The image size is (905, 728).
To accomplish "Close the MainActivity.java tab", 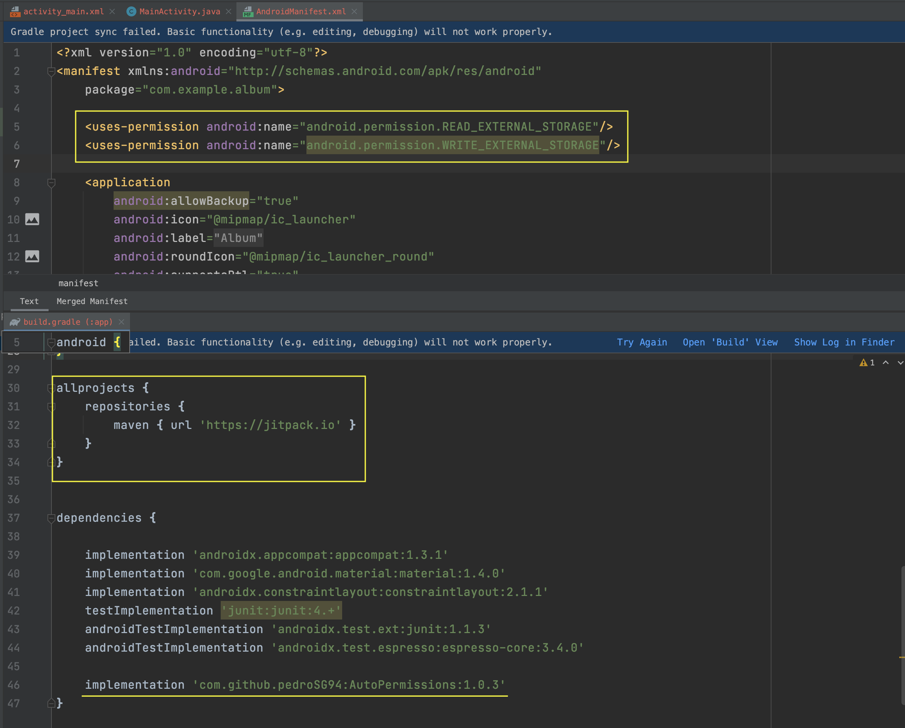I will click(x=228, y=12).
